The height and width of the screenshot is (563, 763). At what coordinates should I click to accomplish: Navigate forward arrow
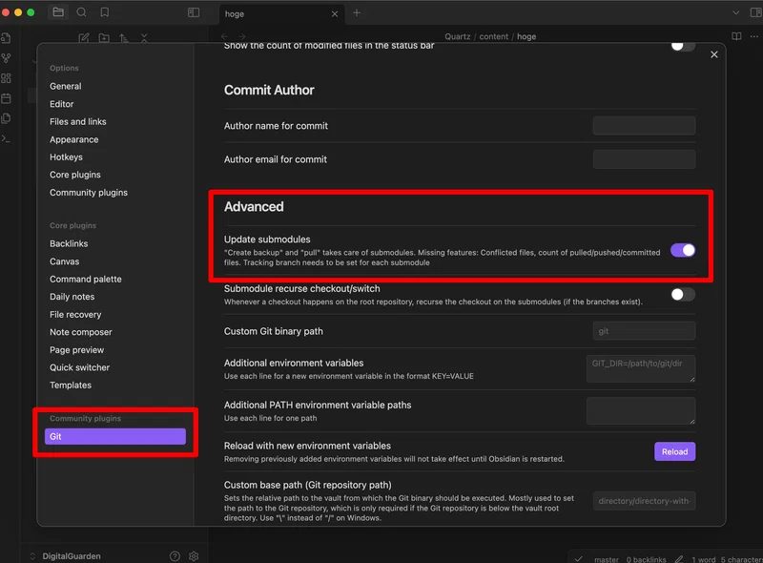[x=242, y=36]
